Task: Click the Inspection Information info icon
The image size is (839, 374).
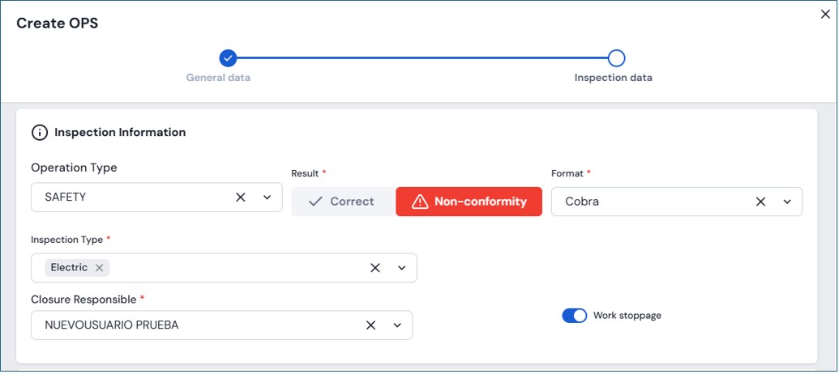Action: tap(39, 132)
